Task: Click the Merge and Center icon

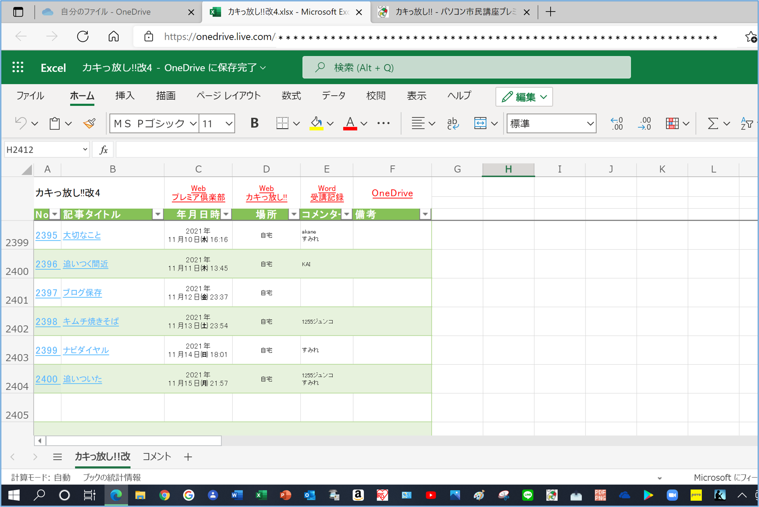Action: point(480,123)
